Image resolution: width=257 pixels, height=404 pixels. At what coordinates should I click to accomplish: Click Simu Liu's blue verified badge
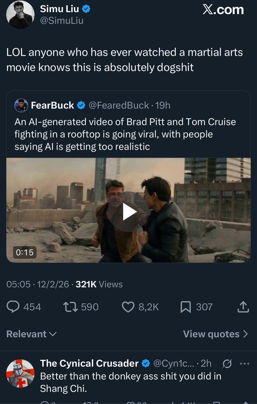pos(86,9)
